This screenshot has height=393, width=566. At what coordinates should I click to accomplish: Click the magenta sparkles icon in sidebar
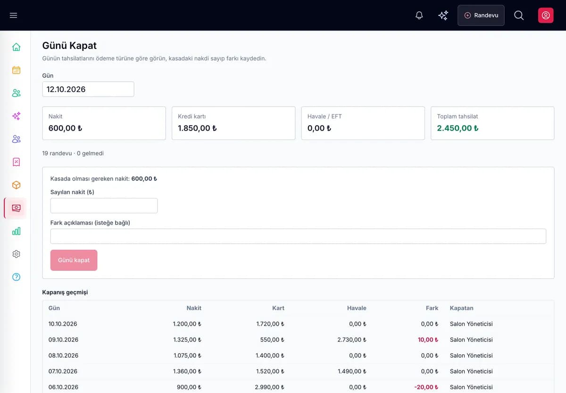16,116
